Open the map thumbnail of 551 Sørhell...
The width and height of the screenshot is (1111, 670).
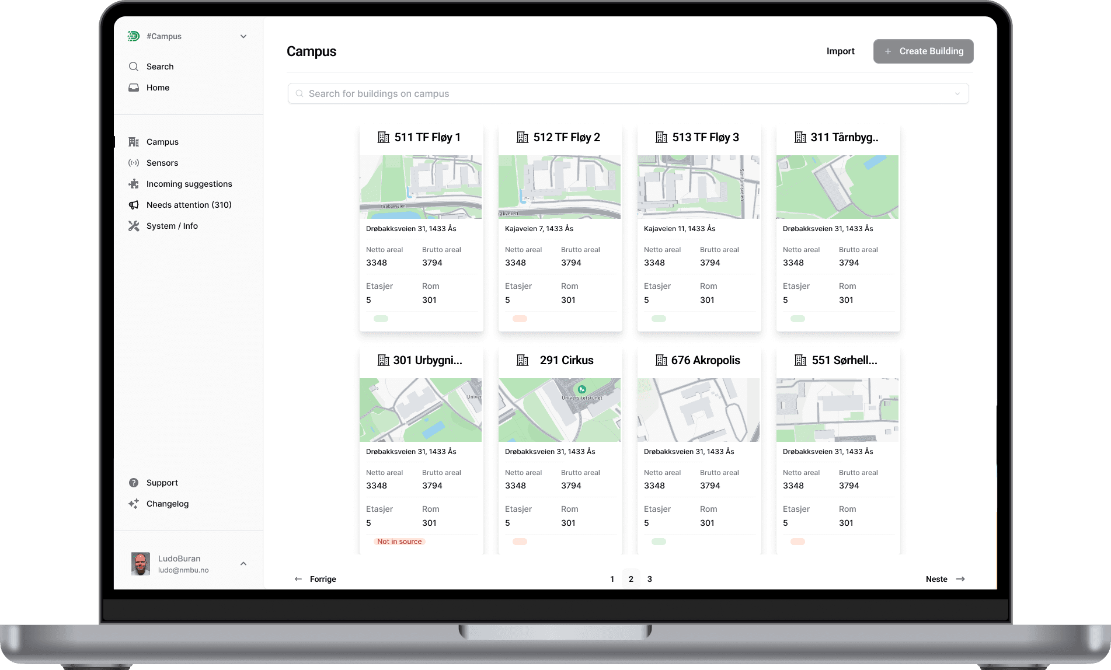point(837,410)
